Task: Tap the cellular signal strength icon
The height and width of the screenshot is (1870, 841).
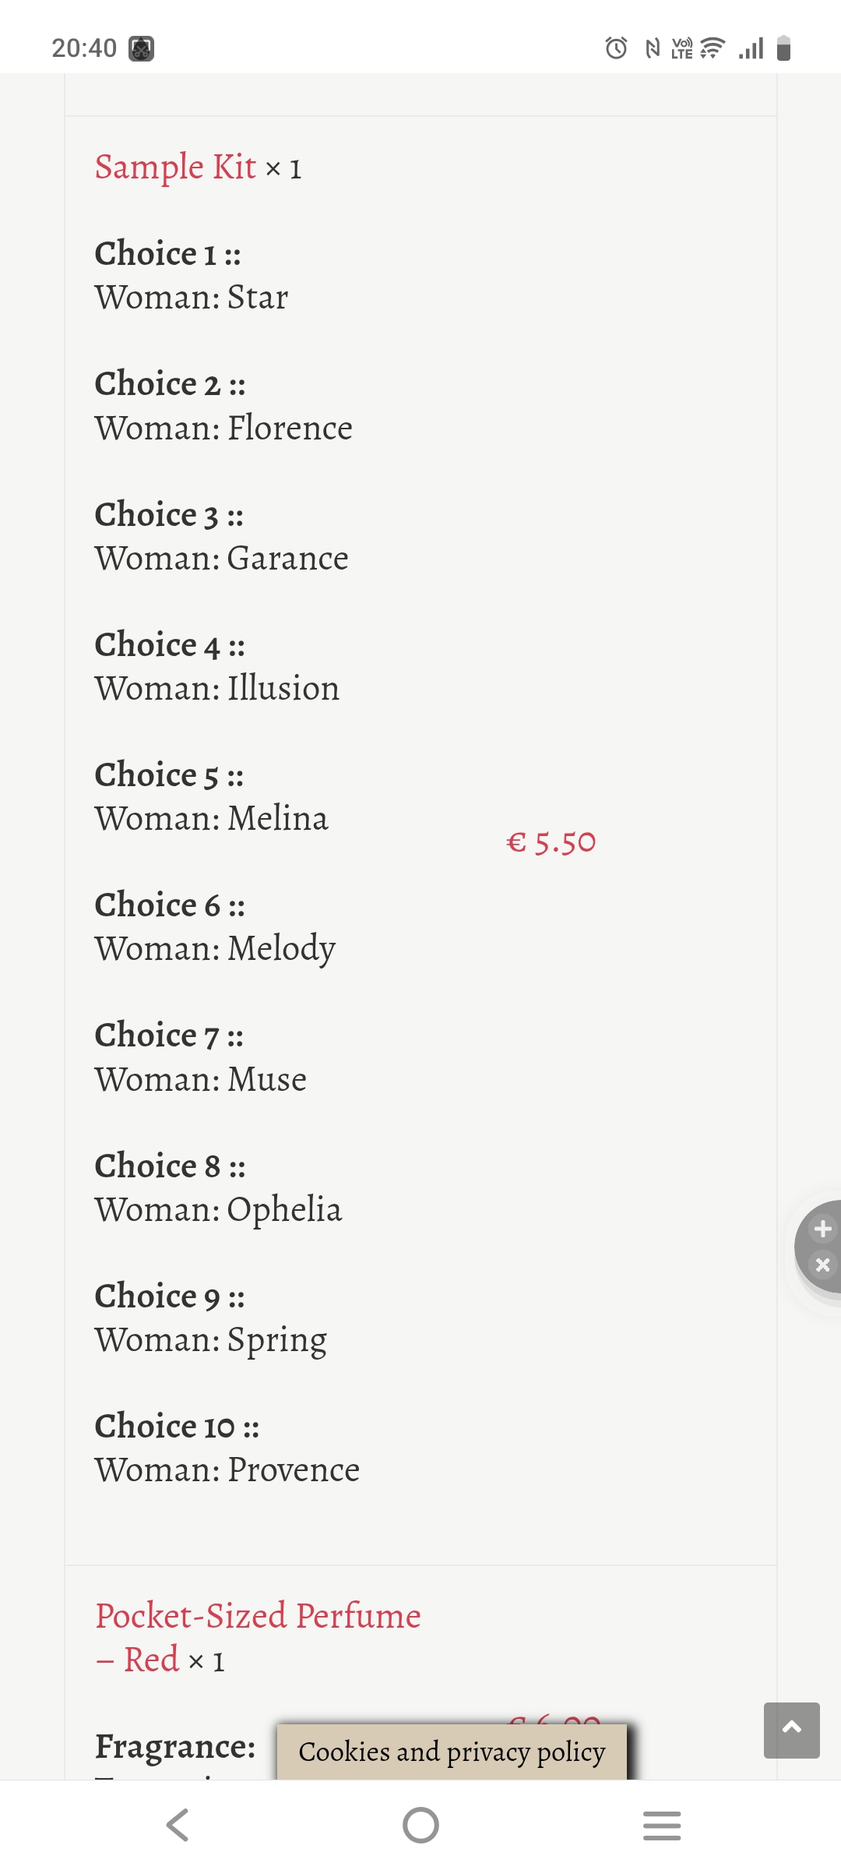Action: (x=751, y=48)
